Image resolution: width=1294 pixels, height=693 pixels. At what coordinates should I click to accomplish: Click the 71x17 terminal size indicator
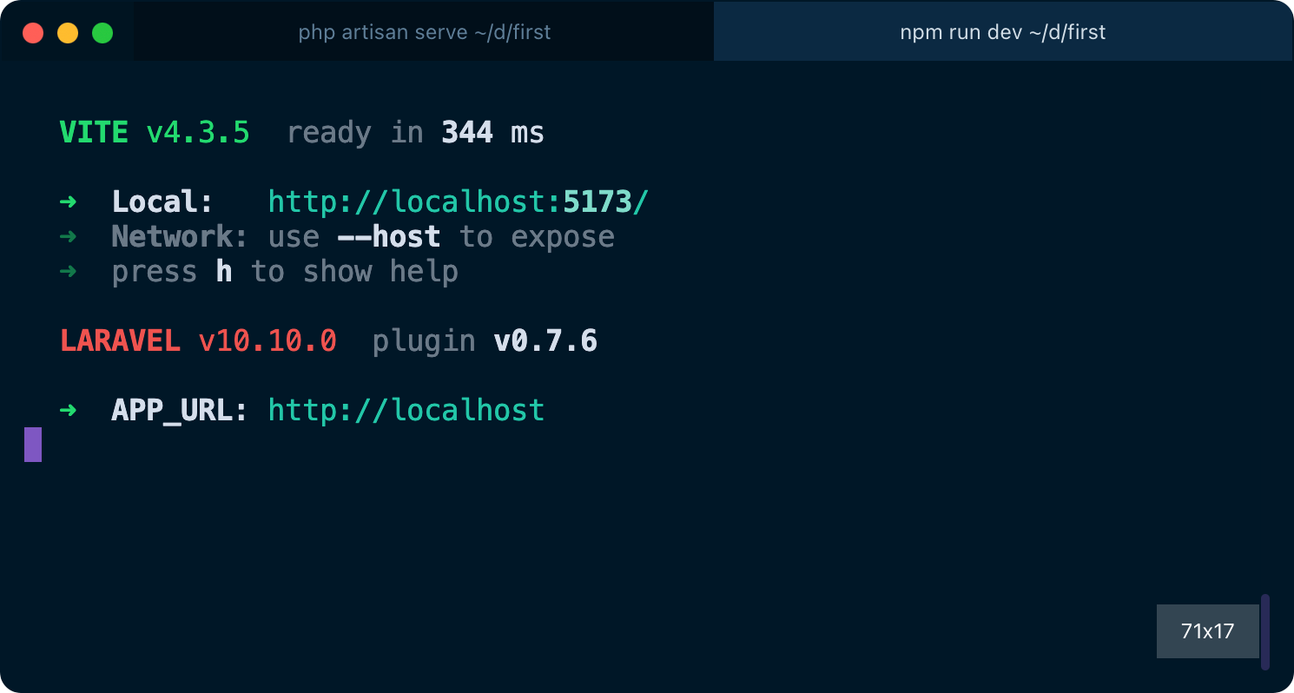[1207, 631]
